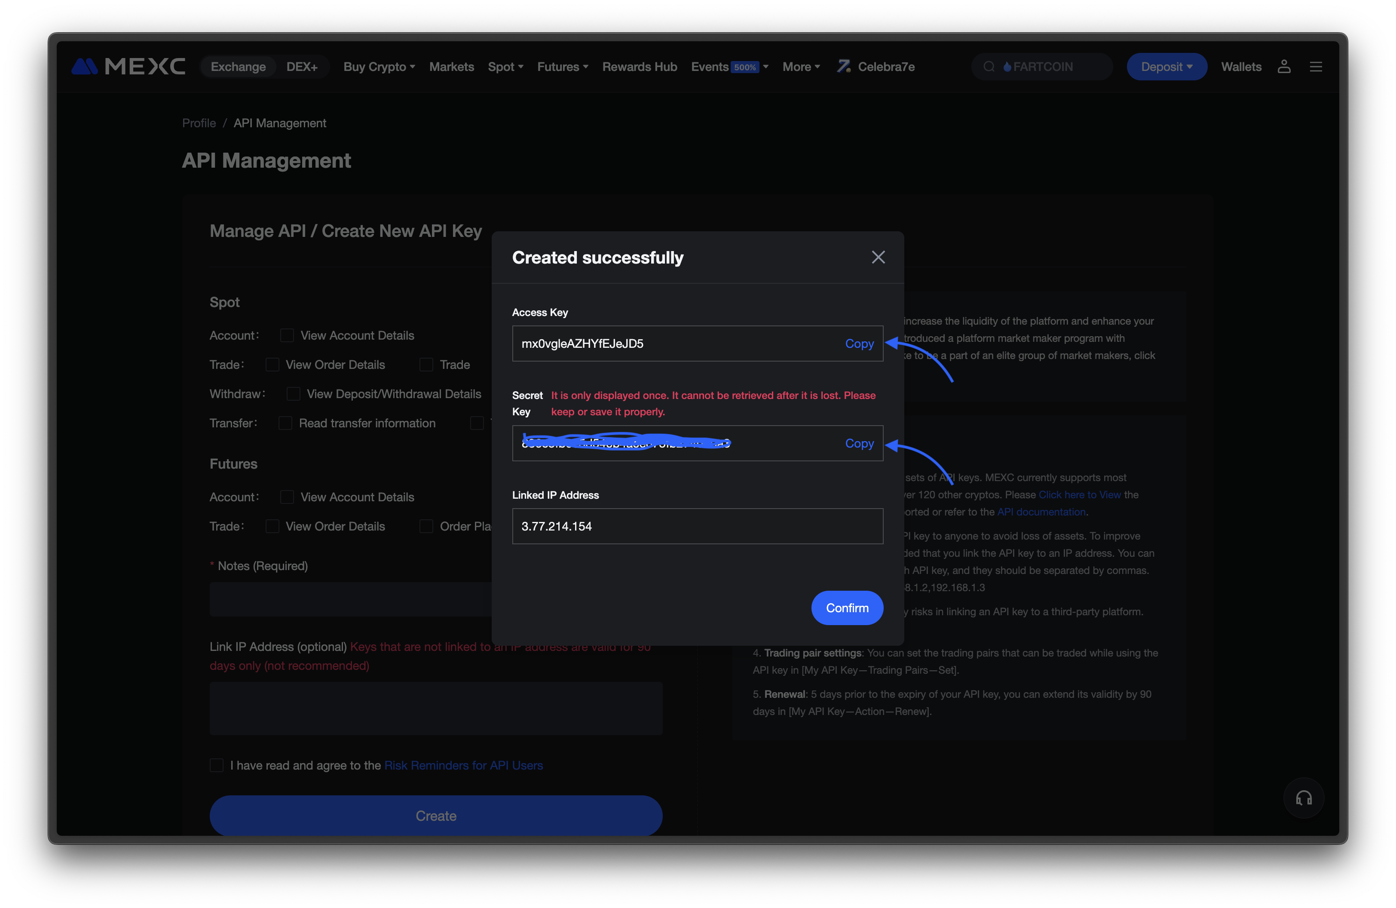Open the user profile icon
This screenshot has height=908, width=1396.
(x=1283, y=67)
